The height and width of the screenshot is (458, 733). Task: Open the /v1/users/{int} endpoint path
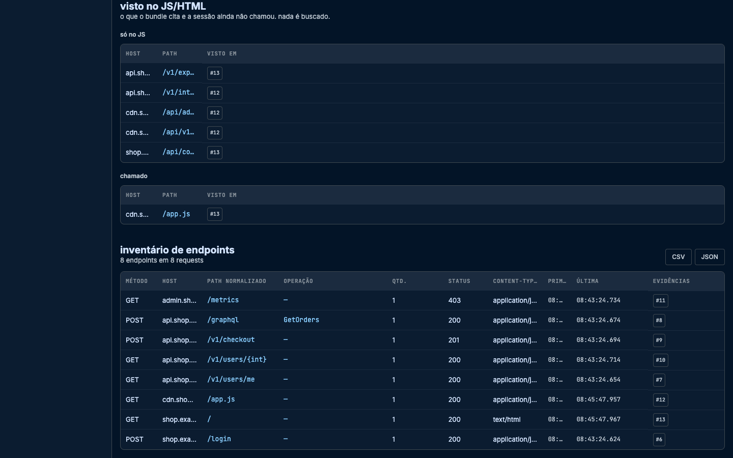[x=237, y=360]
